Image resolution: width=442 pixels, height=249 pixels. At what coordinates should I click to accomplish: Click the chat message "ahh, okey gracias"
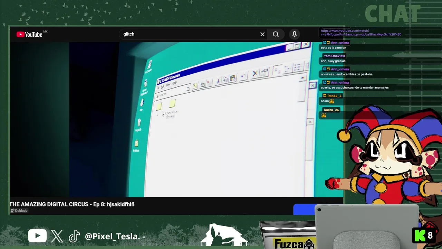[x=333, y=61]
